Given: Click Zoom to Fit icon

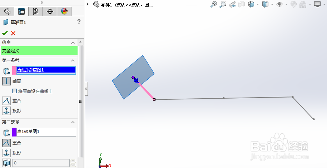Looking at the screenshot, I should coord(214,4).
